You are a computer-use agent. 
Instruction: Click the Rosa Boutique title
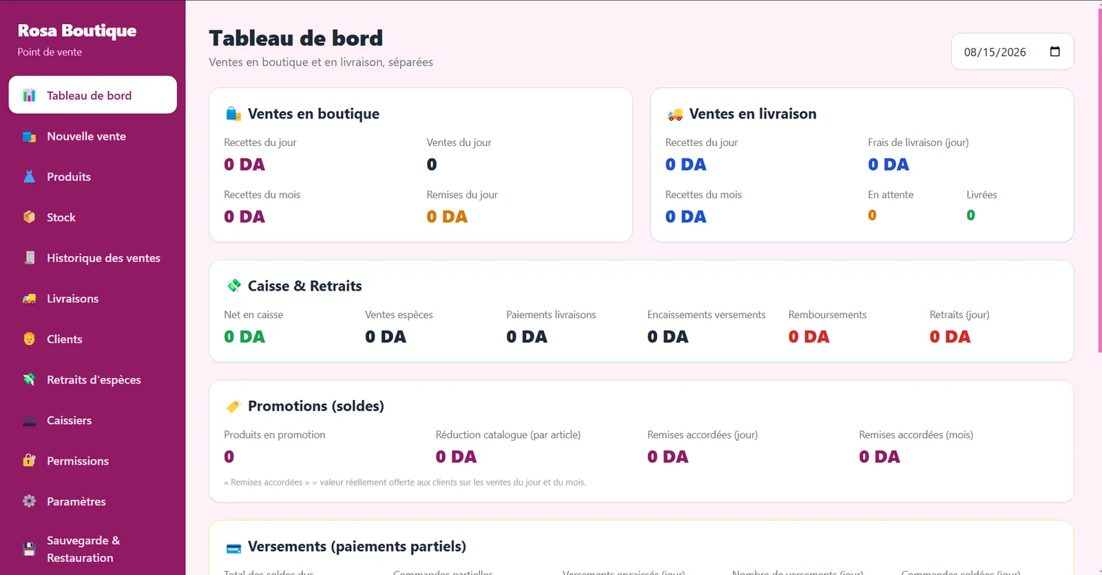pos(77,30)
